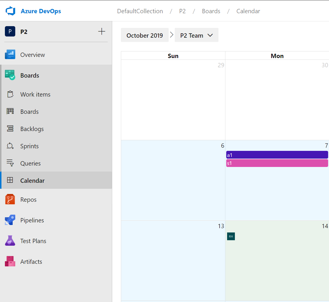Click the RH badge on October 14
The image size is (329, 302).
click(x=231, y=236)
